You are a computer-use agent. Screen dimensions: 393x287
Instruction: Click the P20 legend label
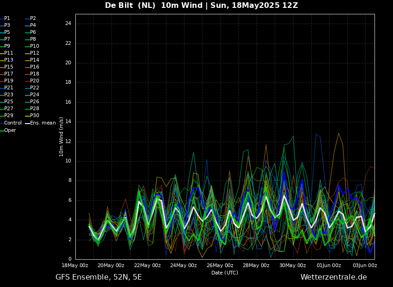(x=34, y=81)
